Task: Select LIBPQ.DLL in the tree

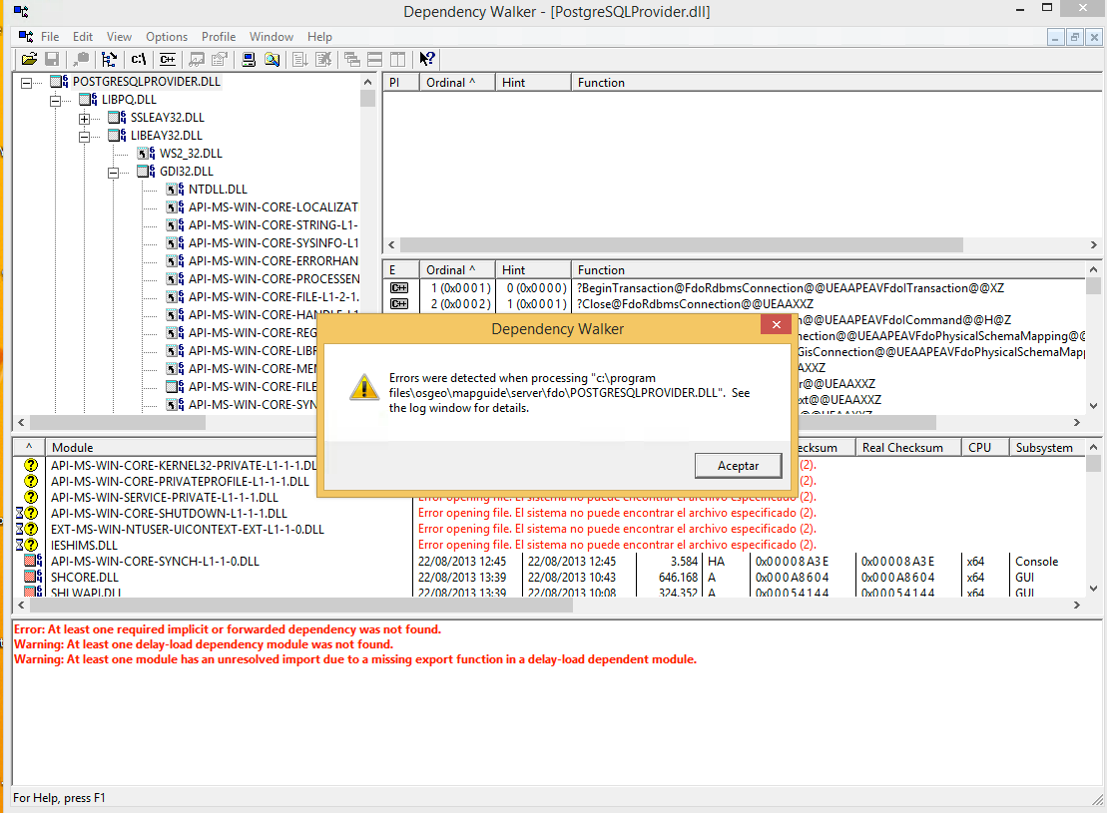Action: 129,100
